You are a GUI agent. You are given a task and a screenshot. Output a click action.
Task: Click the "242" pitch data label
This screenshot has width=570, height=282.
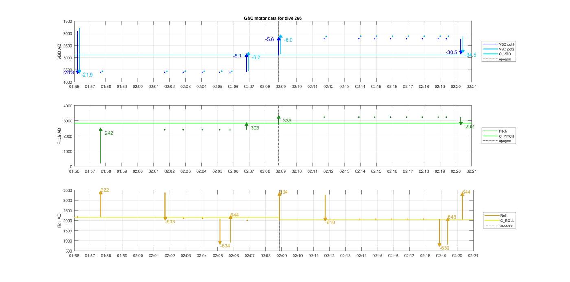click(109, 133)
